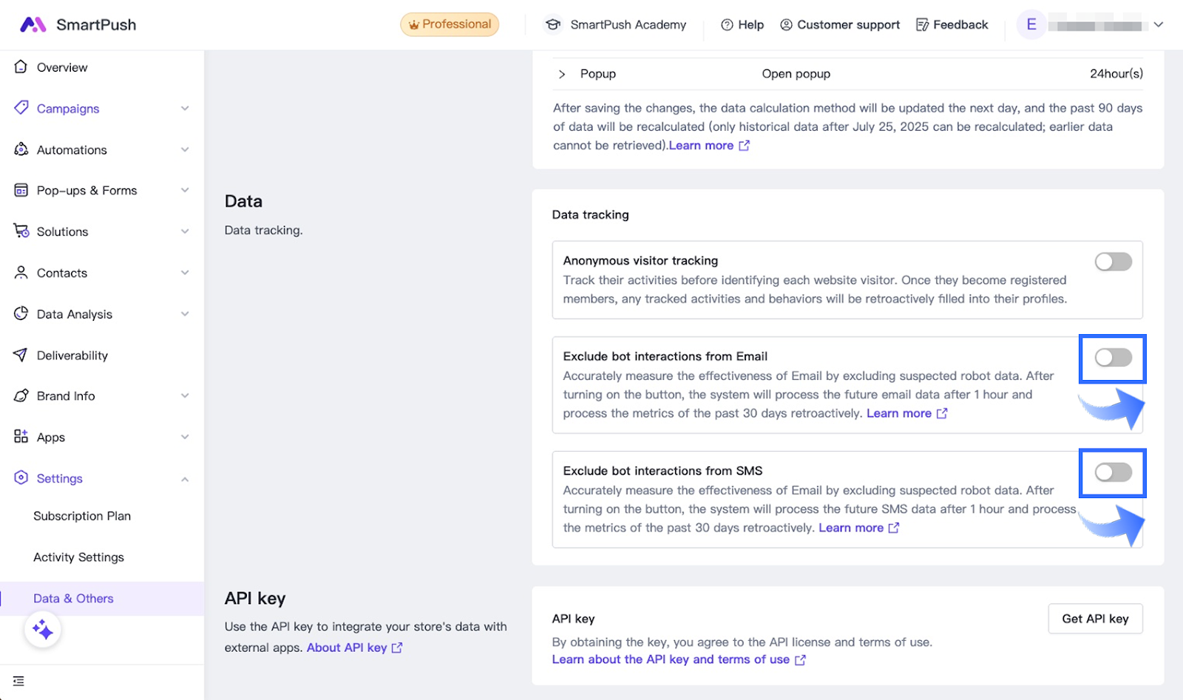This screenshot has width=1183, height=700.
Task: Open the account dropdown arrow
Action: click(x=1159, y=25)
